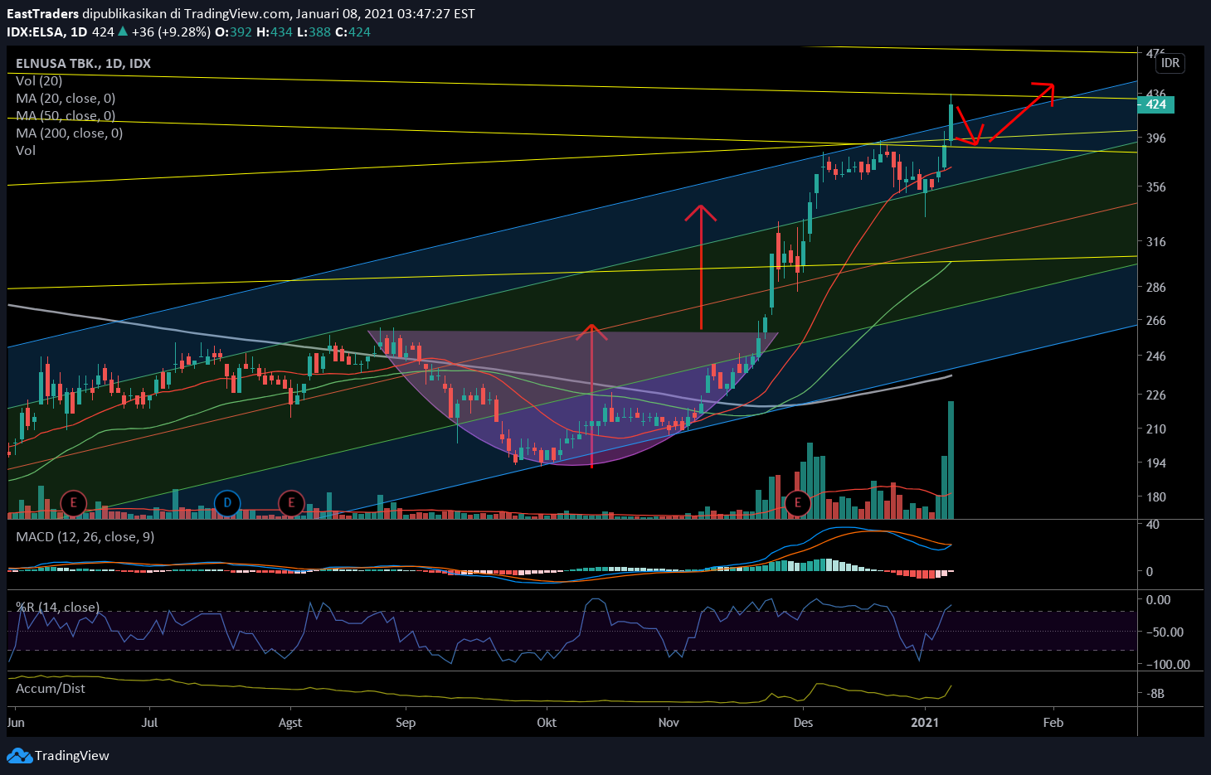This screenshot has height=775, width=1211.
Task: Click the blue dividend D marker
Action: click(x=227, y=502)
